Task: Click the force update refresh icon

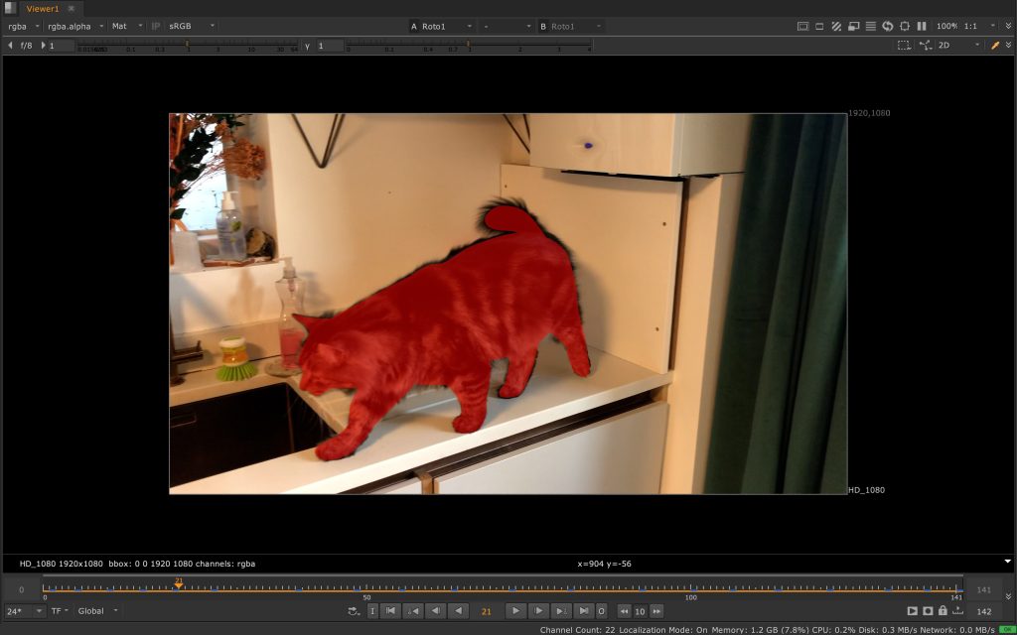Action: [x=888, y=26]
